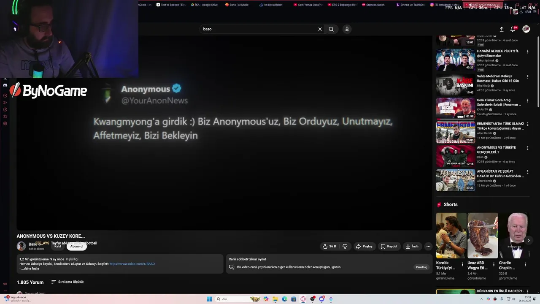Screen dimensions: 540x304
Task: Open Microsoft Edge from taskbar
Action: pyautogui.click(x=284, y=299)
